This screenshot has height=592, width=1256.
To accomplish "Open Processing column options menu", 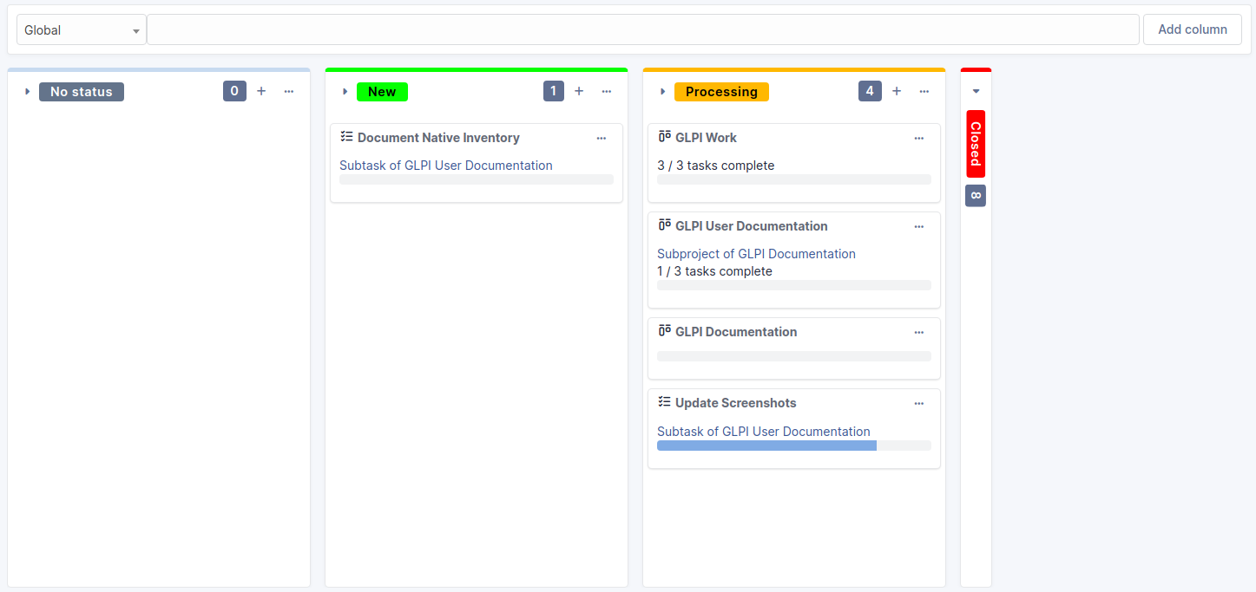I will point(924,91).
